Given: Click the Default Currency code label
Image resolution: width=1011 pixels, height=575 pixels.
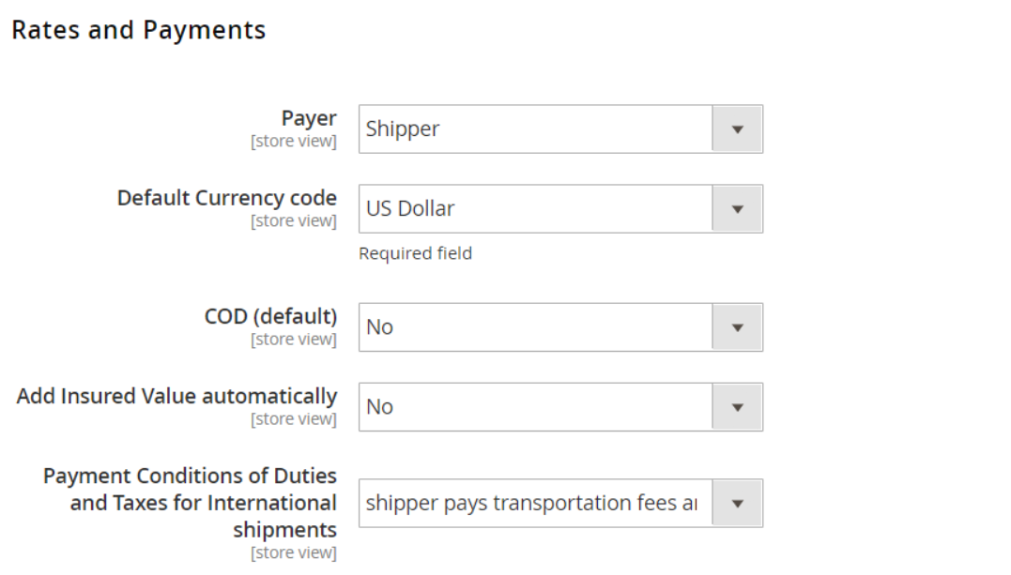Looking at the screenshot, I should coord(226,198).
